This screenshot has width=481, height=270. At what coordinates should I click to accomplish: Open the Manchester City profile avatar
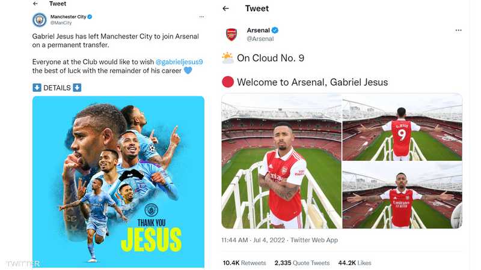(39, 20)
